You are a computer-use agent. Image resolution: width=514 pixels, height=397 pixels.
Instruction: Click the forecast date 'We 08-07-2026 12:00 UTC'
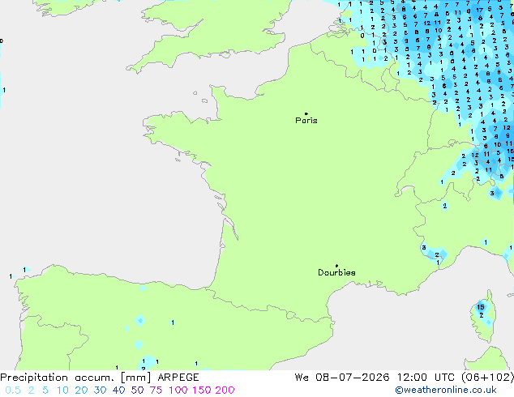coord(376,378)
